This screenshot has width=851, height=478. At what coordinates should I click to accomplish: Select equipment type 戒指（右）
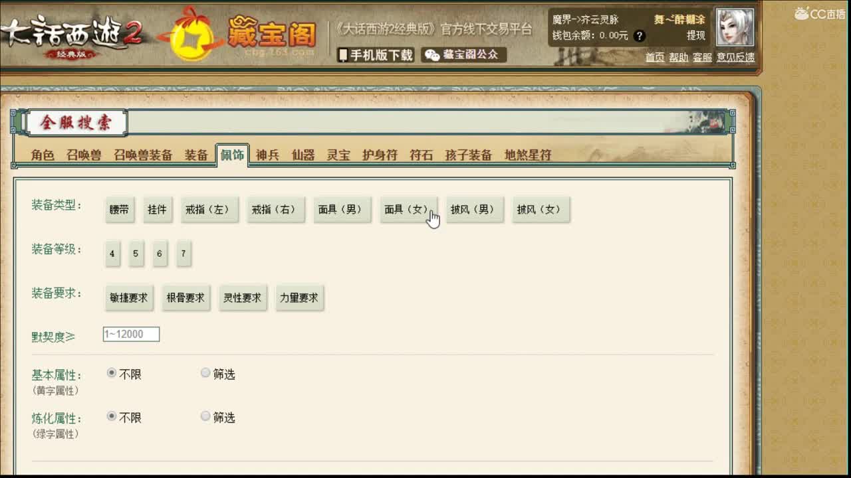coord(275,209)
